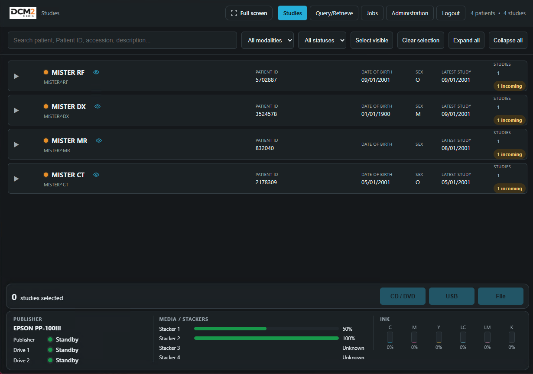Click the 0 studies selected label
533x374 pixels.
(x=37, y=297)
